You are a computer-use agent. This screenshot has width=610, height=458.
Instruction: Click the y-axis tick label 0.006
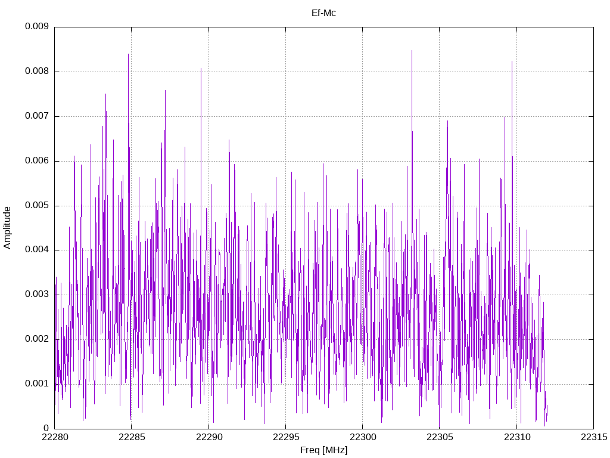click(x=37, y=161)
